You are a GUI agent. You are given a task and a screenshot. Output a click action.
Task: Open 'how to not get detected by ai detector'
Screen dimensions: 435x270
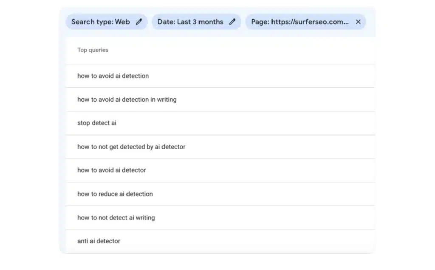tap(131, 146)
